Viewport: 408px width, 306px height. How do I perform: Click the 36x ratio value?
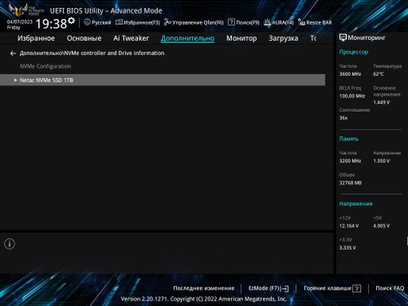pos(344,118)
